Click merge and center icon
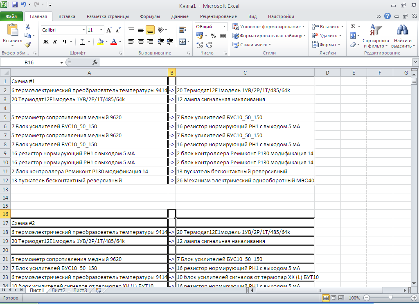Image resolution: width=419 pixels, height=304 pixels. 182,42
